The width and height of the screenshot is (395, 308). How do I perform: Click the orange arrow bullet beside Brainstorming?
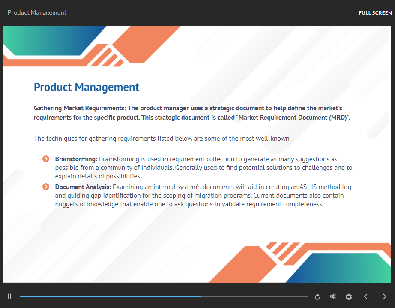pos(46,159)
